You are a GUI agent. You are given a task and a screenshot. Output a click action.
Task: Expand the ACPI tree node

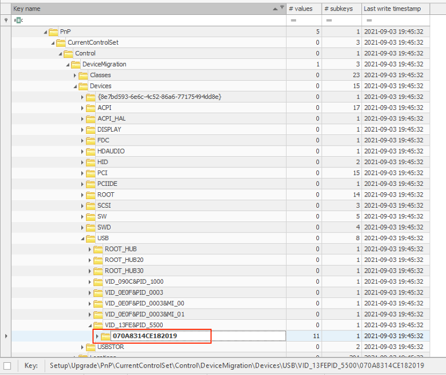[82, 108]
